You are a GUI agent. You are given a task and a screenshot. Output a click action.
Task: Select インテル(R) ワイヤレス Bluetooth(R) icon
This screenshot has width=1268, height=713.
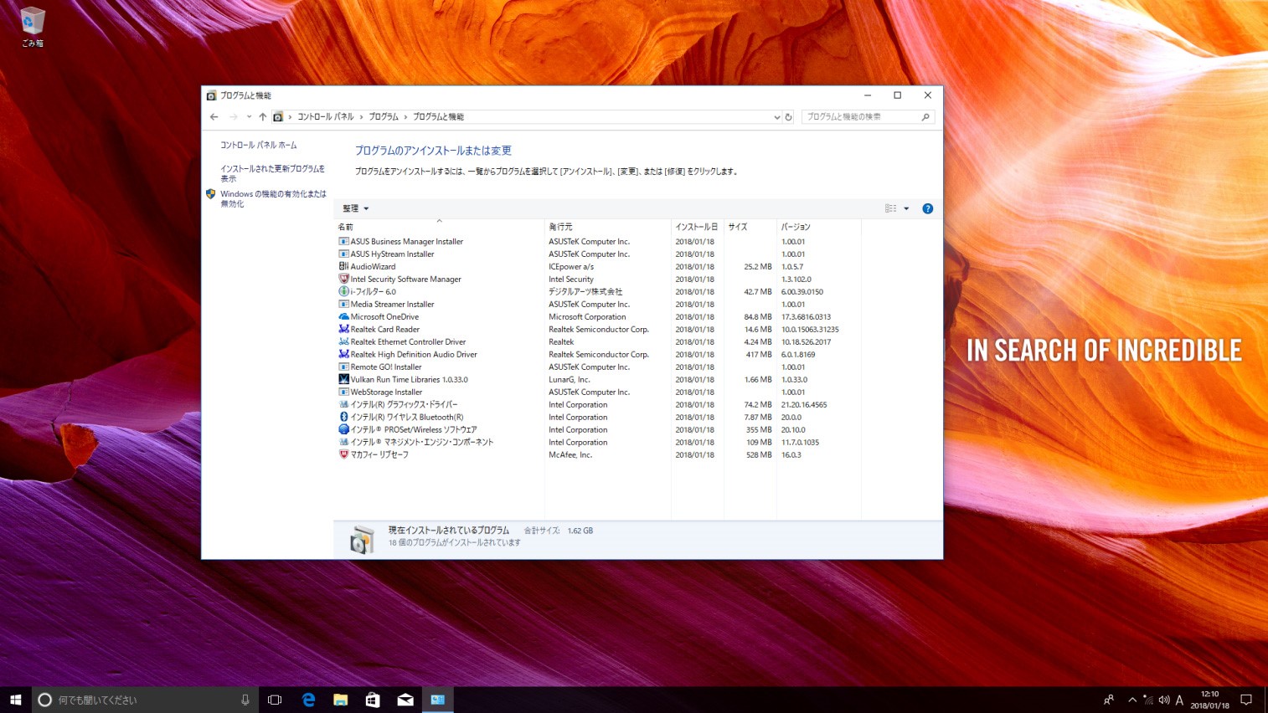pyautogui.click(x=343, y=417)
